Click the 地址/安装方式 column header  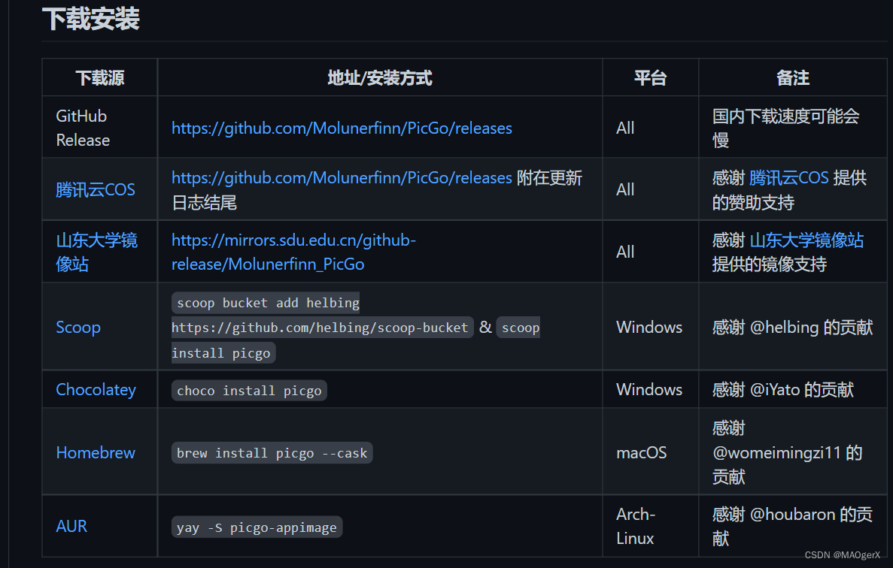pos(380,78)
